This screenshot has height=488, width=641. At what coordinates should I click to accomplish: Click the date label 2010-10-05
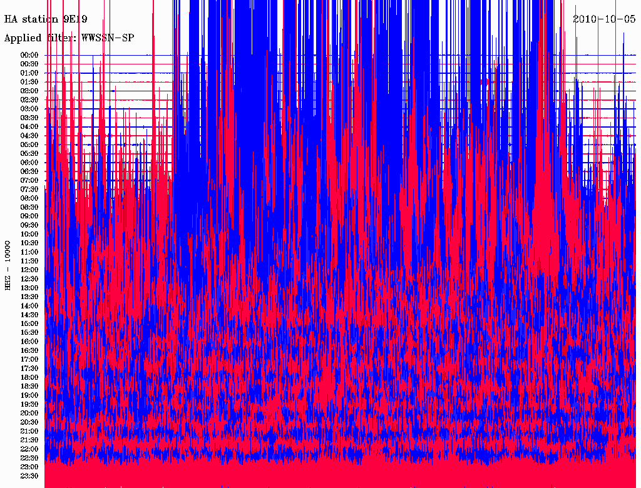click(x=604, y=19)
